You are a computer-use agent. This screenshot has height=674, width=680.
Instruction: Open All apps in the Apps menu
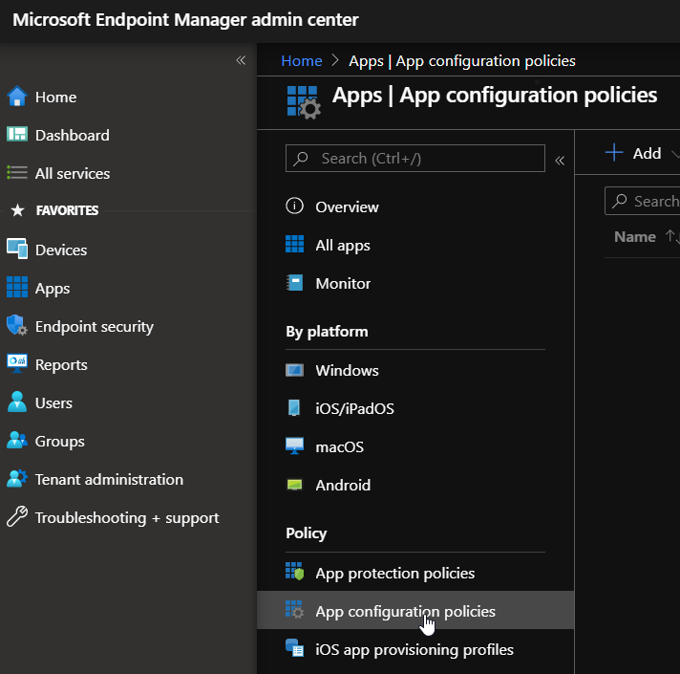[x=342, y=245]
